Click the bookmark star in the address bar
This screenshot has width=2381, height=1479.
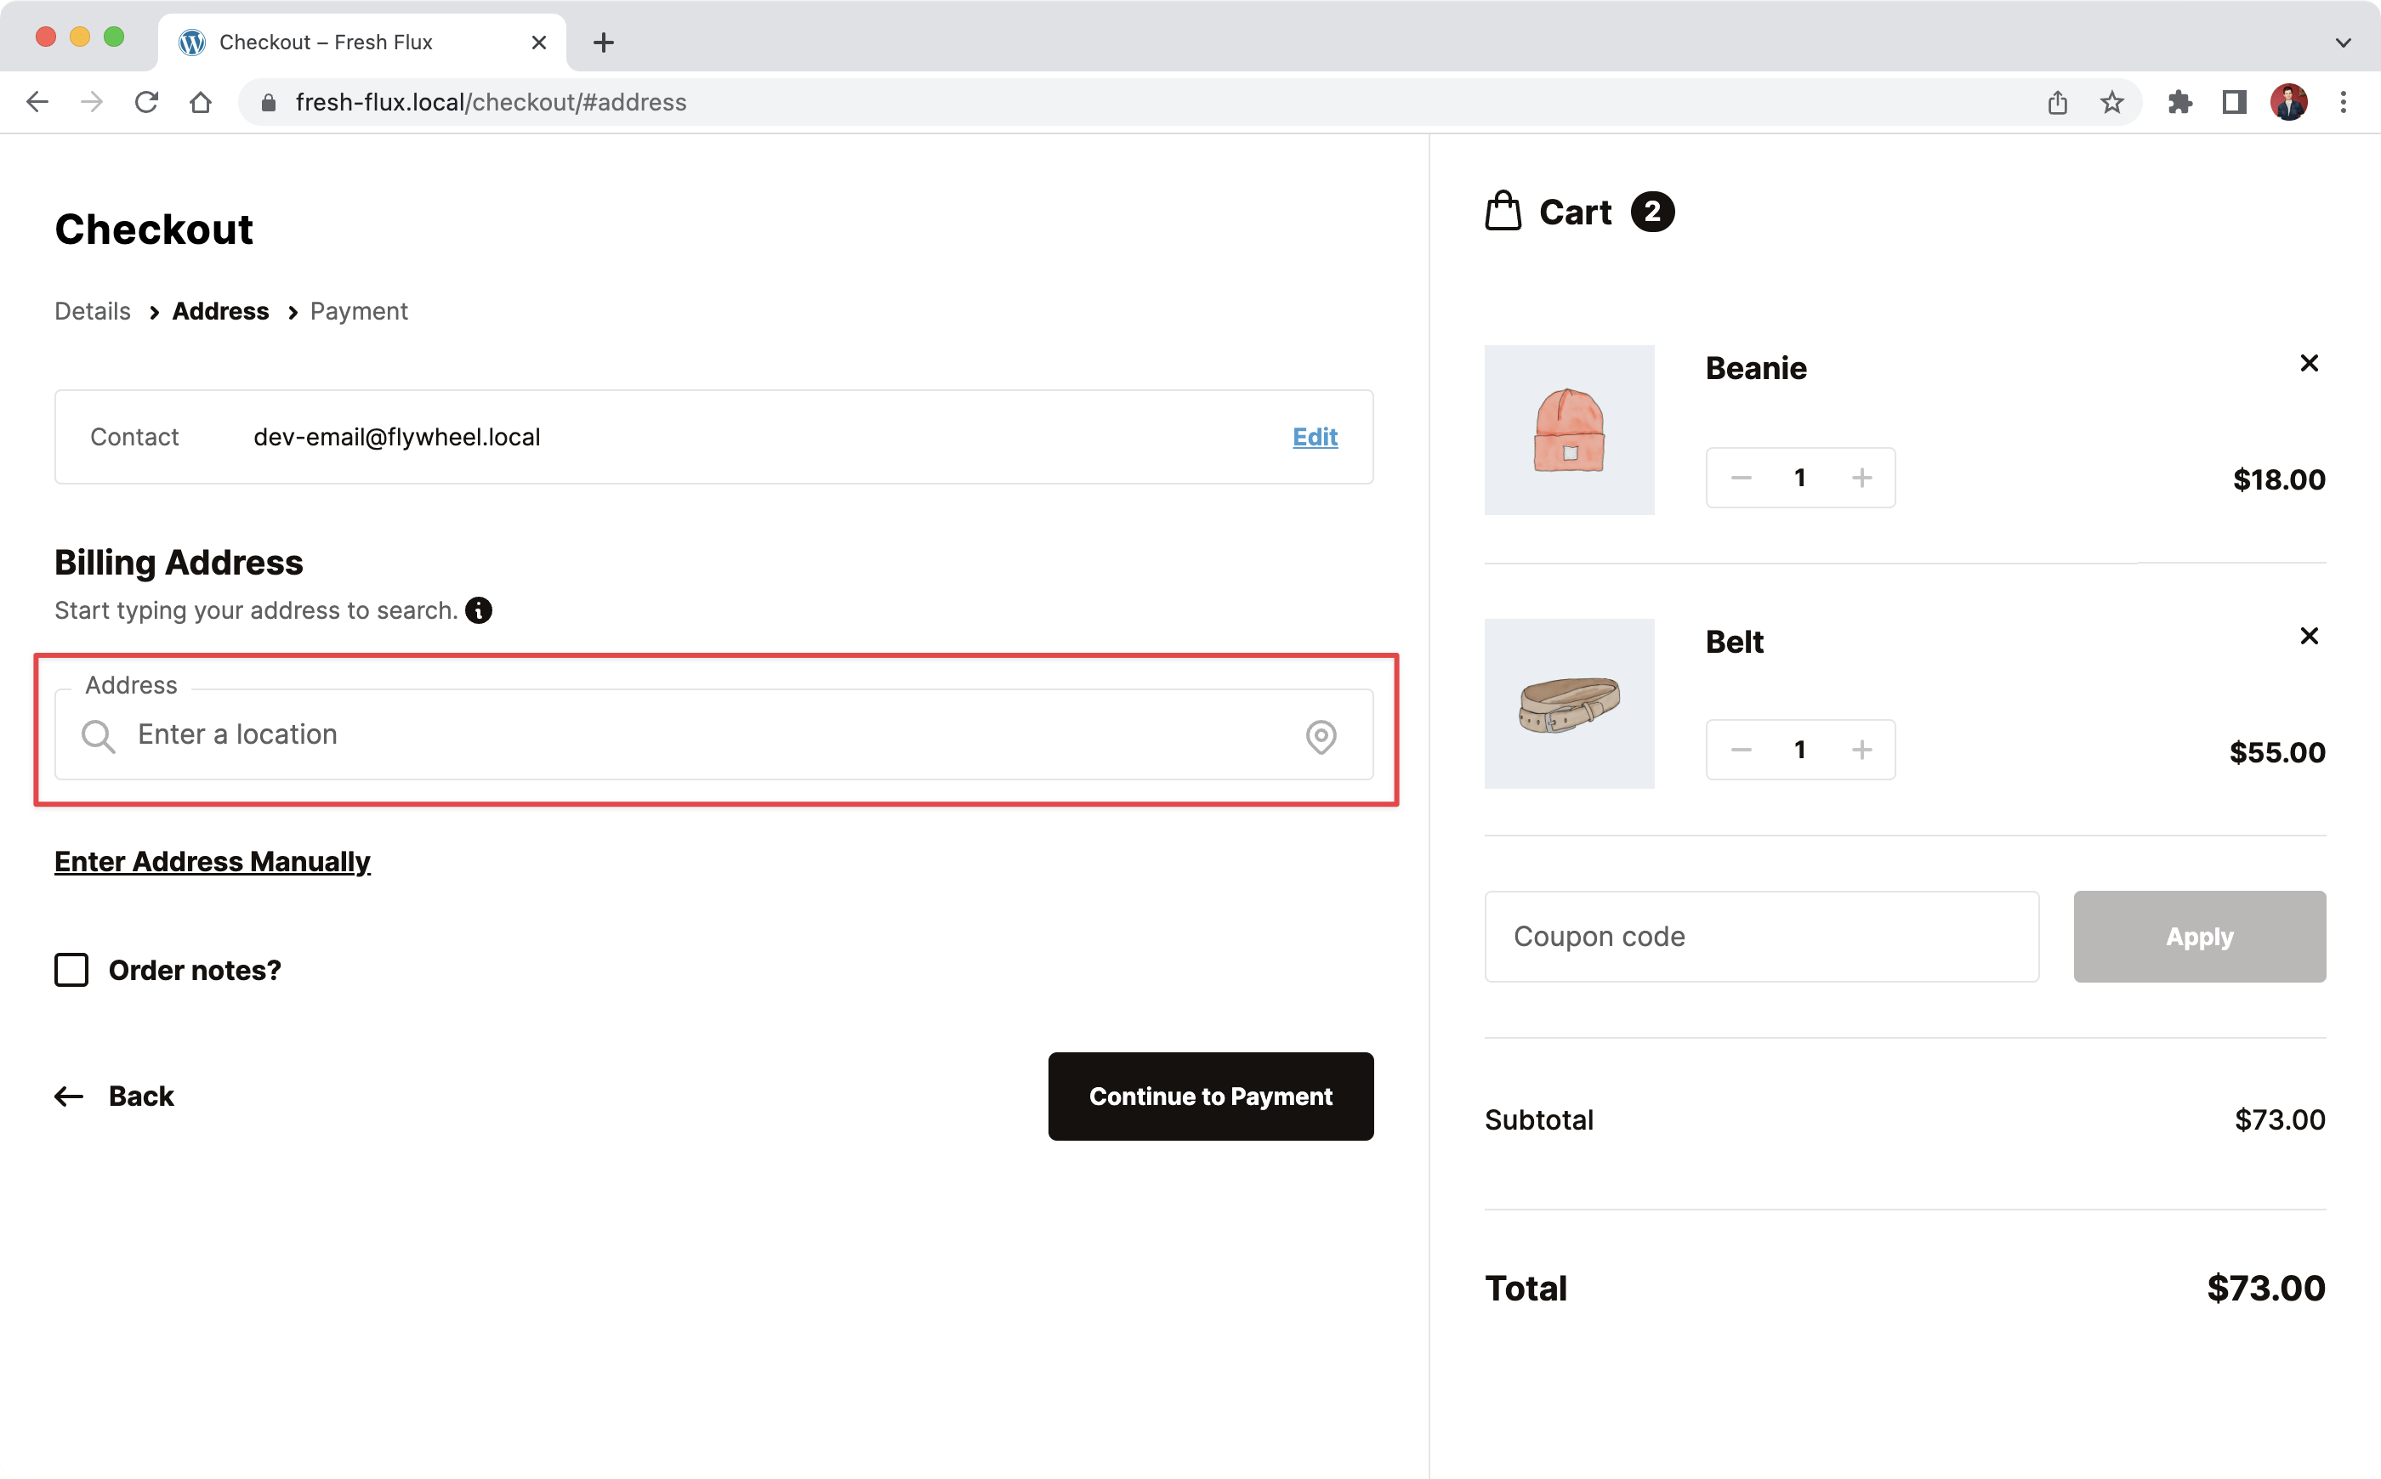2112,102
